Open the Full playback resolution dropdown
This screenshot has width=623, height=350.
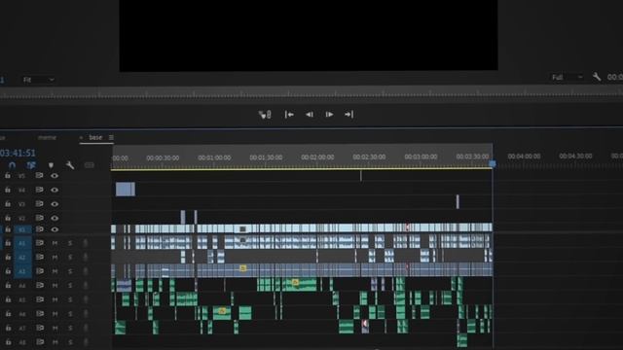[x=568, y=77]
